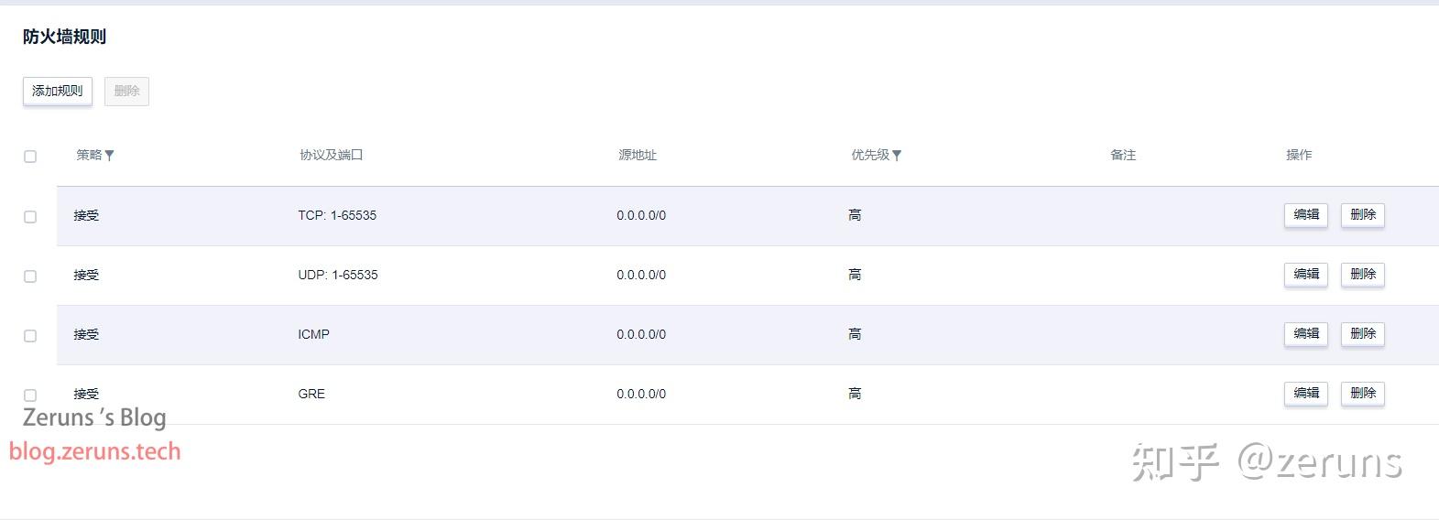1439x520 pixels.
Task: Delete the GRE firewall rule
Action: tap(1362, 394)
